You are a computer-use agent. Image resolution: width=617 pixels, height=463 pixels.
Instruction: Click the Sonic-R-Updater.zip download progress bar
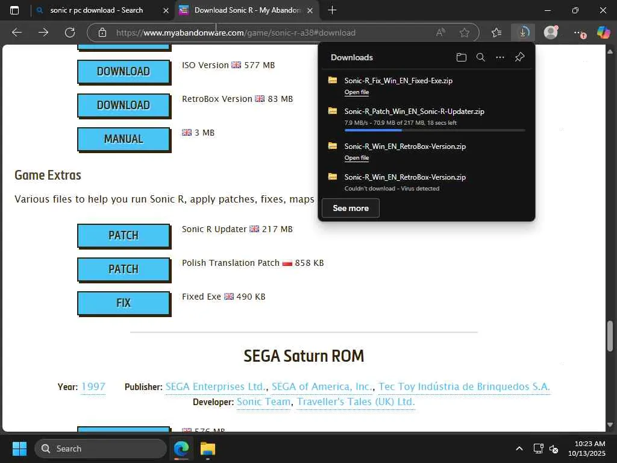pos(435,130)
